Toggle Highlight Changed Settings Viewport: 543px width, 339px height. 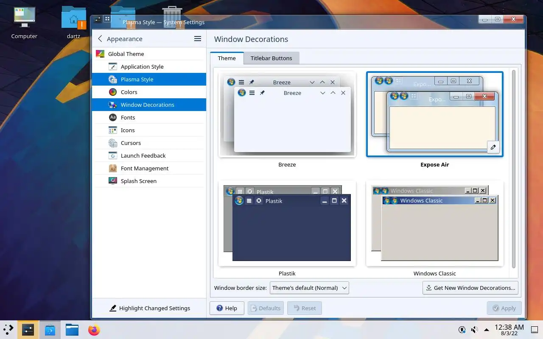pyautogui.click(x=149, y=308)
